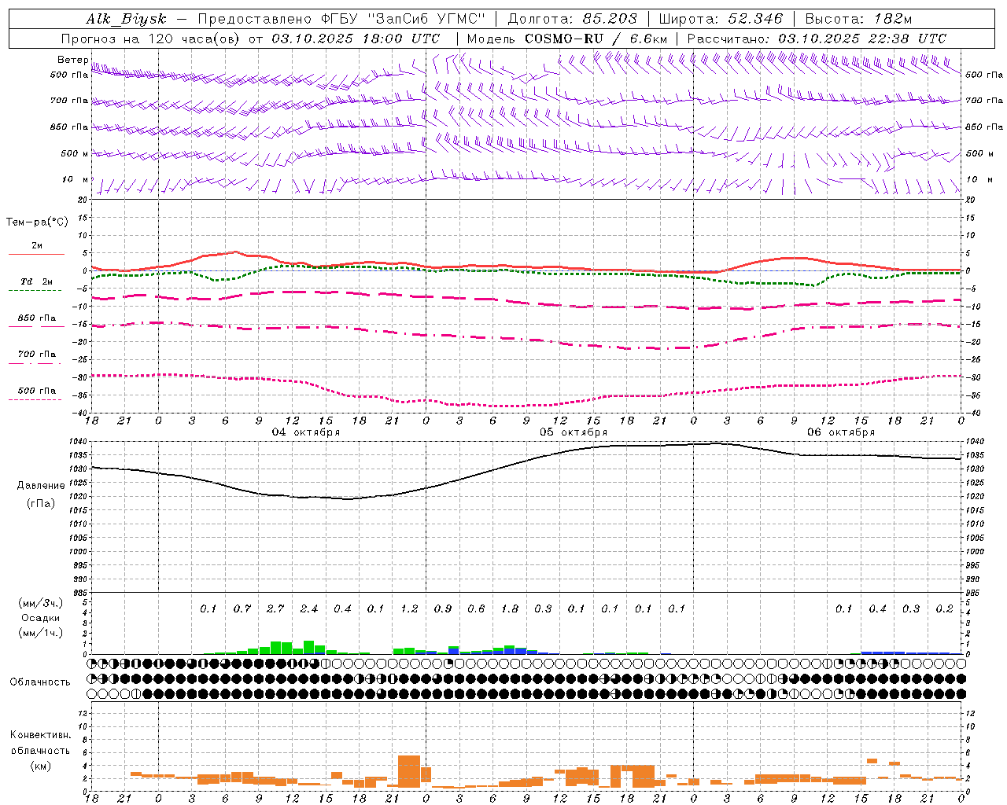Click the Конвективн. panel label
The image size is (1007, 805).
40,735
